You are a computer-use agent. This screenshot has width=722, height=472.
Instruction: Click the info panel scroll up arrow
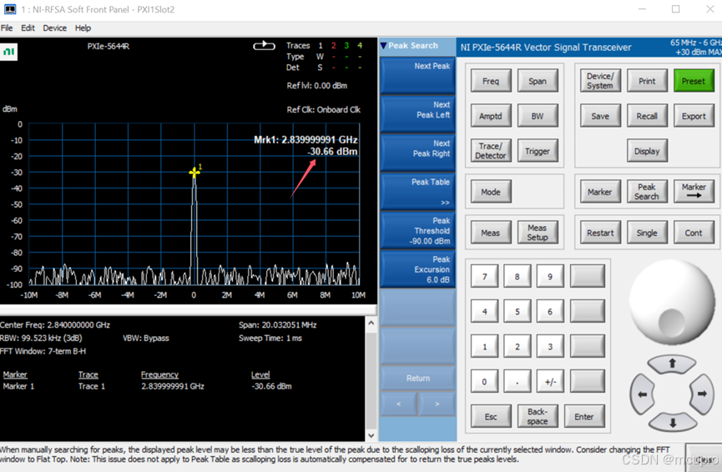tap(371, 323)
